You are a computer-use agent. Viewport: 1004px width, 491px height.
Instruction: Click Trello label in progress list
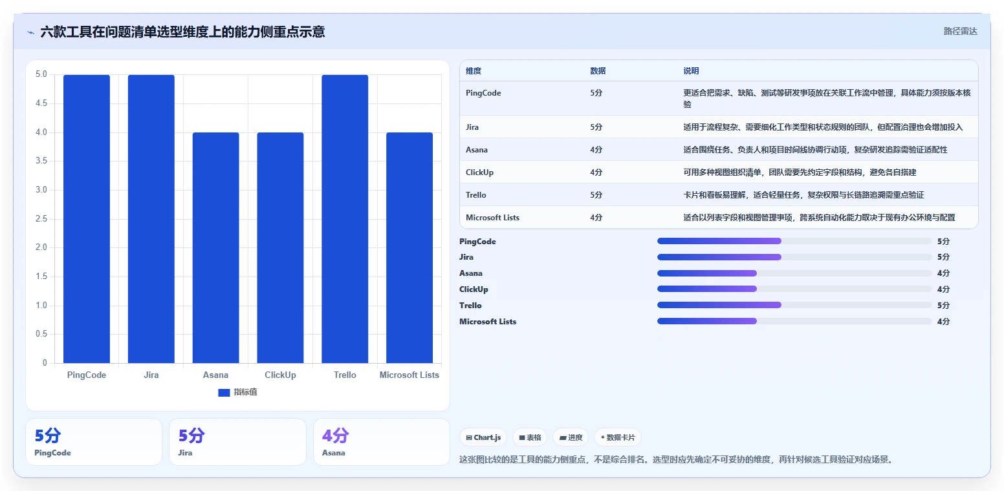coord(470,306)
